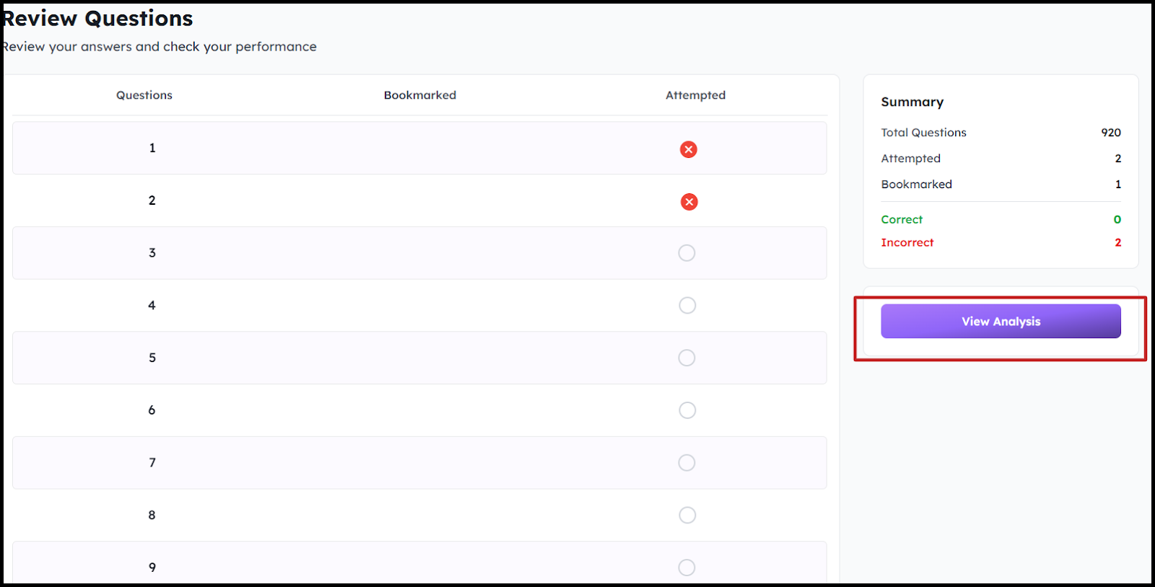The height and width of the screenshot is (587, 1155).
Task: Open question number 1 row
Action: point(152,148)
